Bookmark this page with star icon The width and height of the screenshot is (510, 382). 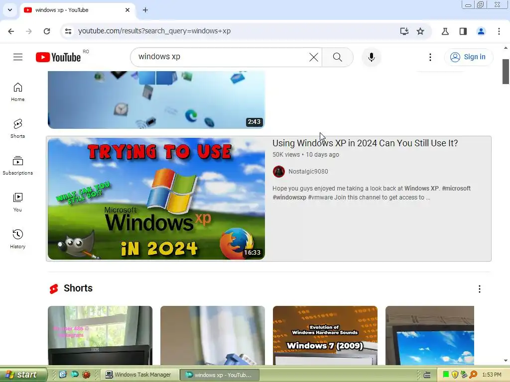click(x=420, y=31)
